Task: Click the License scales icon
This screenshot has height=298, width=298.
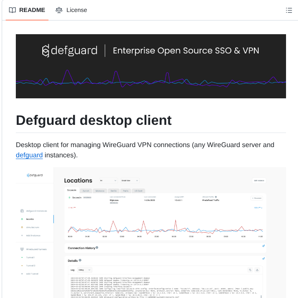Action: 59,10
